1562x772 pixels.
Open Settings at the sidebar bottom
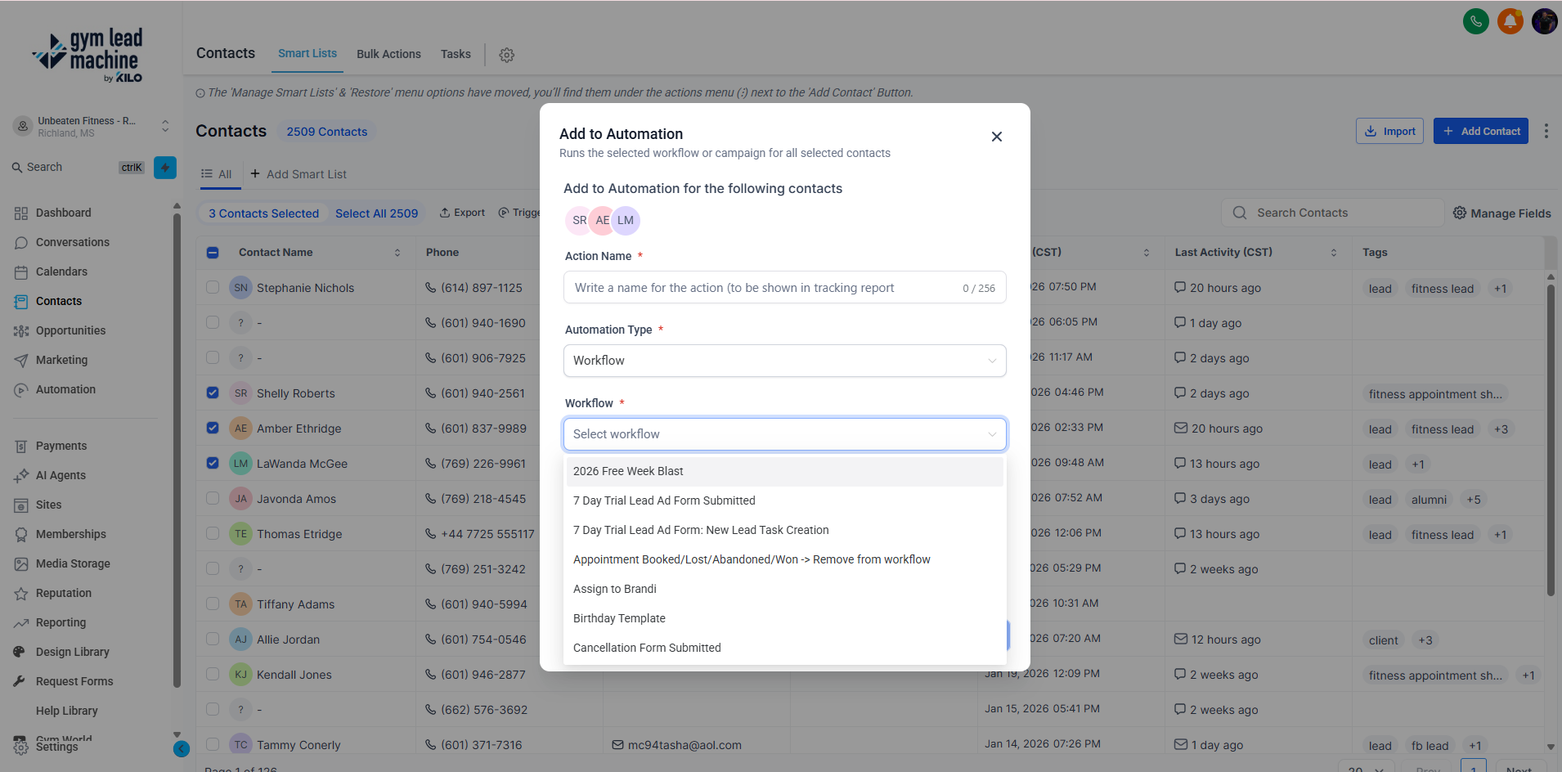[x=56, y=747]
